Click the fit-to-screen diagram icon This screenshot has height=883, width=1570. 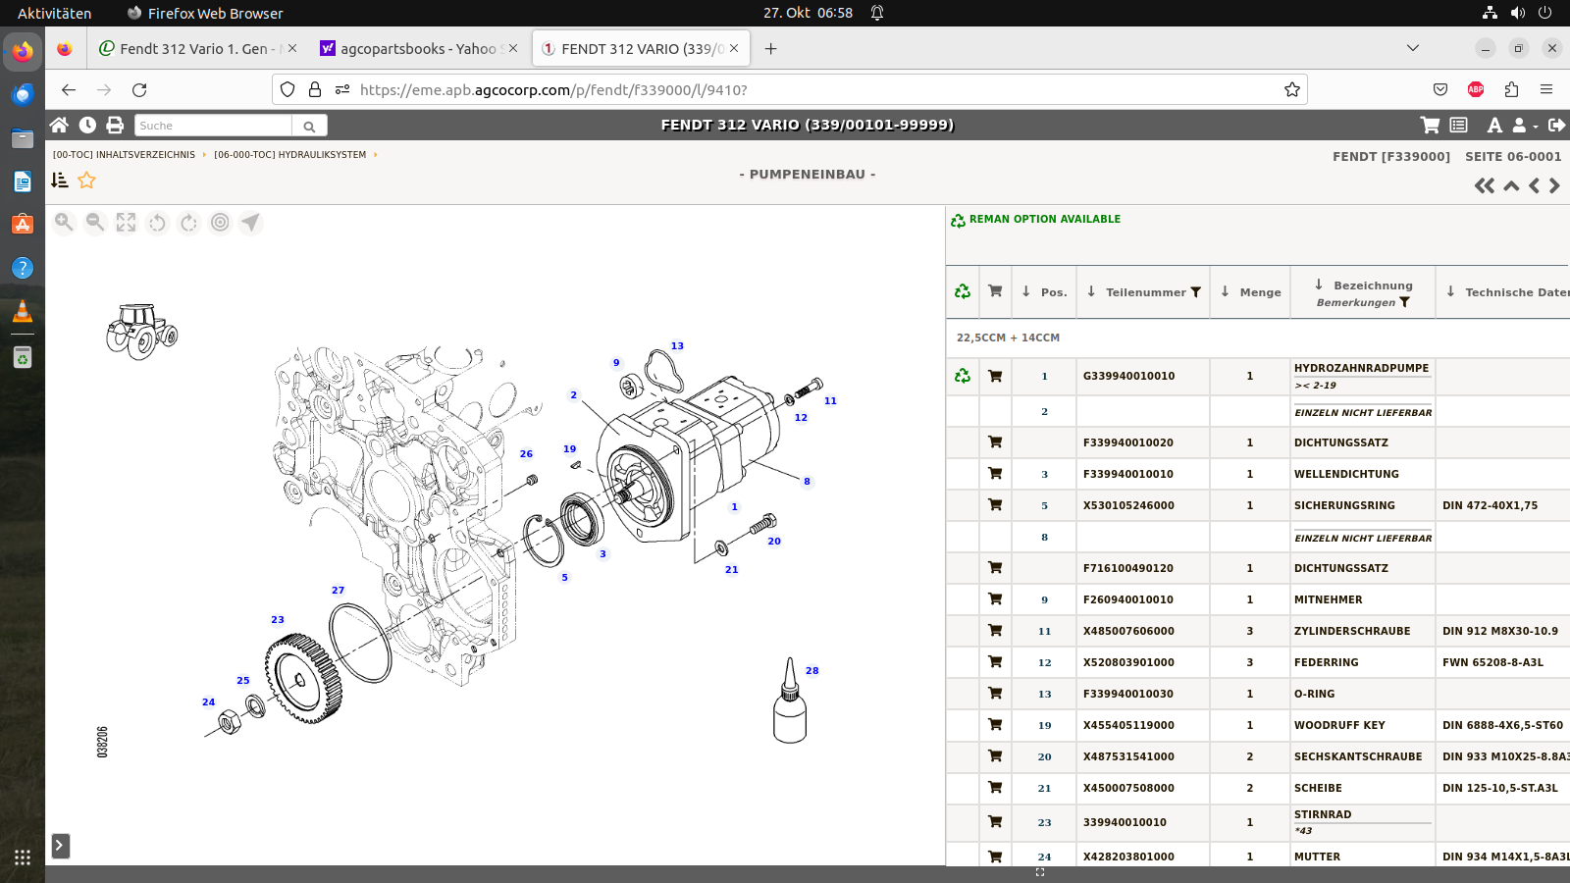pyautogui.click(x=126, y=223)
